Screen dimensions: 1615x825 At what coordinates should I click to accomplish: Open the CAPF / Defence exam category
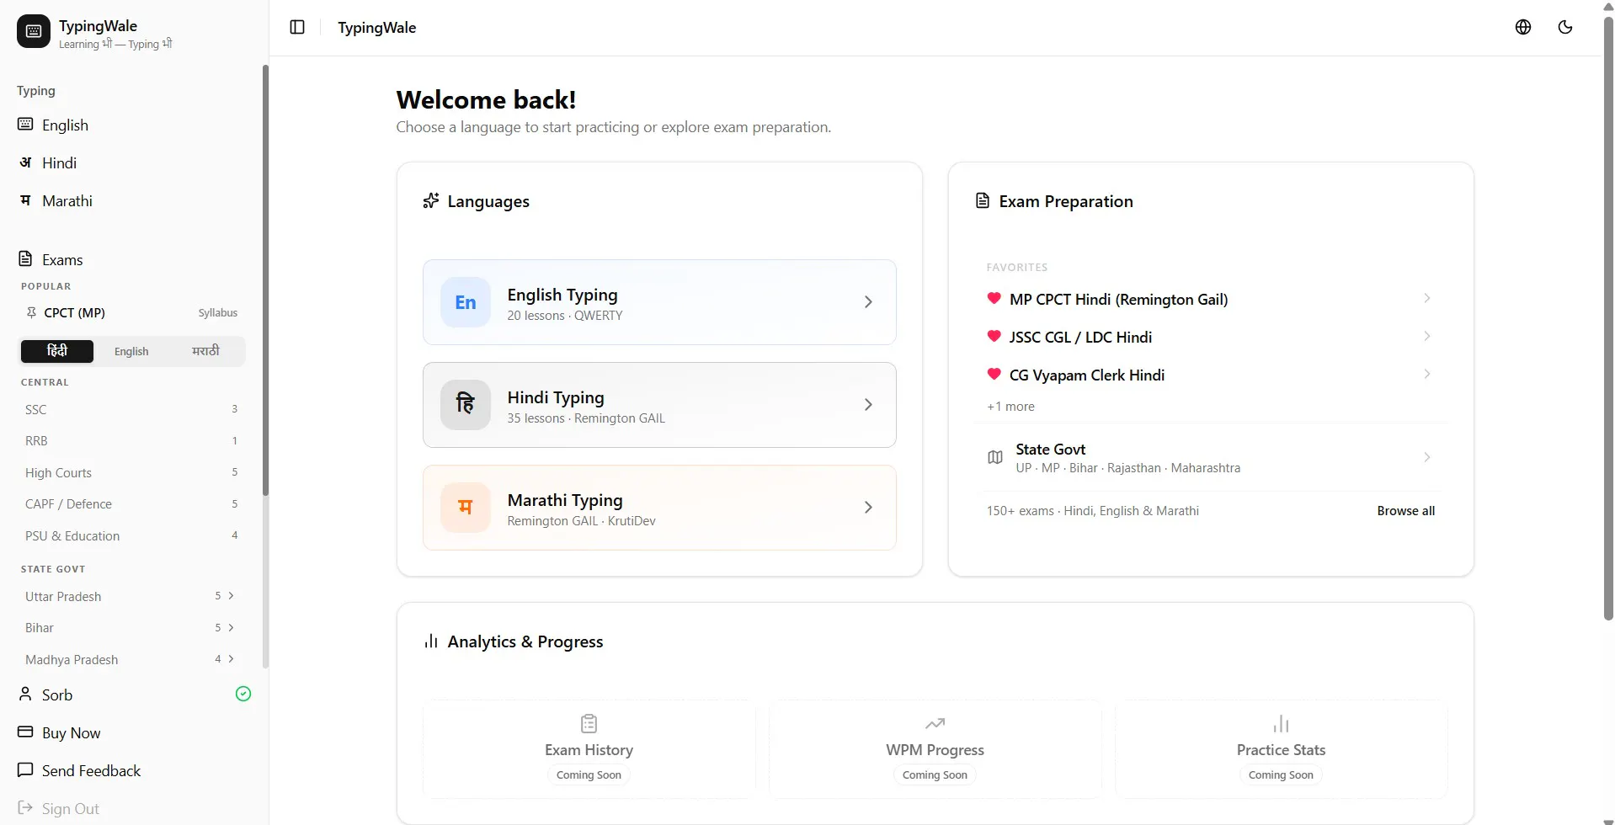click(131, 503)
